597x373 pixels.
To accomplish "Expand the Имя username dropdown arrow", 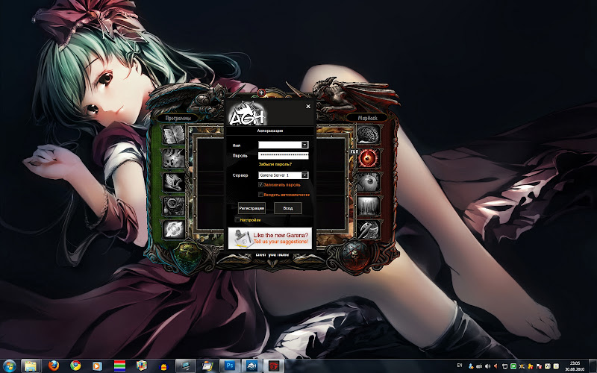I will pyautogui.click(x=304, y=145).
